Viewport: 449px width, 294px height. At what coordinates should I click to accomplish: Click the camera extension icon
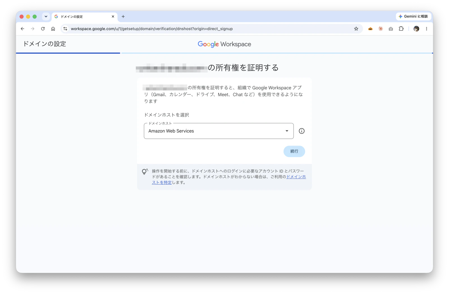pyautogui.click(x=391, y=29)
